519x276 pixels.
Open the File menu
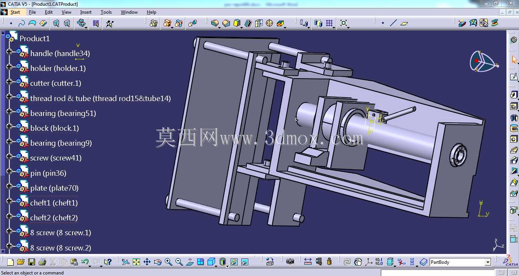coord(32,12)
